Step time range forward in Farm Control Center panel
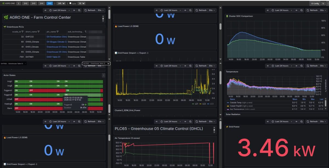Viewport: 329px width, 168px height. click(74, 10)
